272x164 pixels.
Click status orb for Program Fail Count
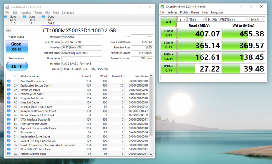coord(9,98)
